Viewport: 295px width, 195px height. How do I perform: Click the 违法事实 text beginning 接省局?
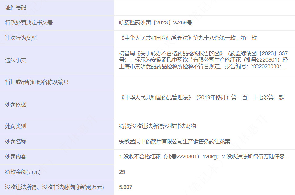203,60
